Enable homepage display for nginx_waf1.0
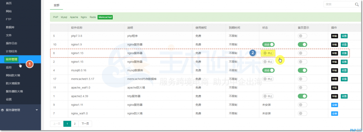 pyautogui.click(x=302, y=113)
